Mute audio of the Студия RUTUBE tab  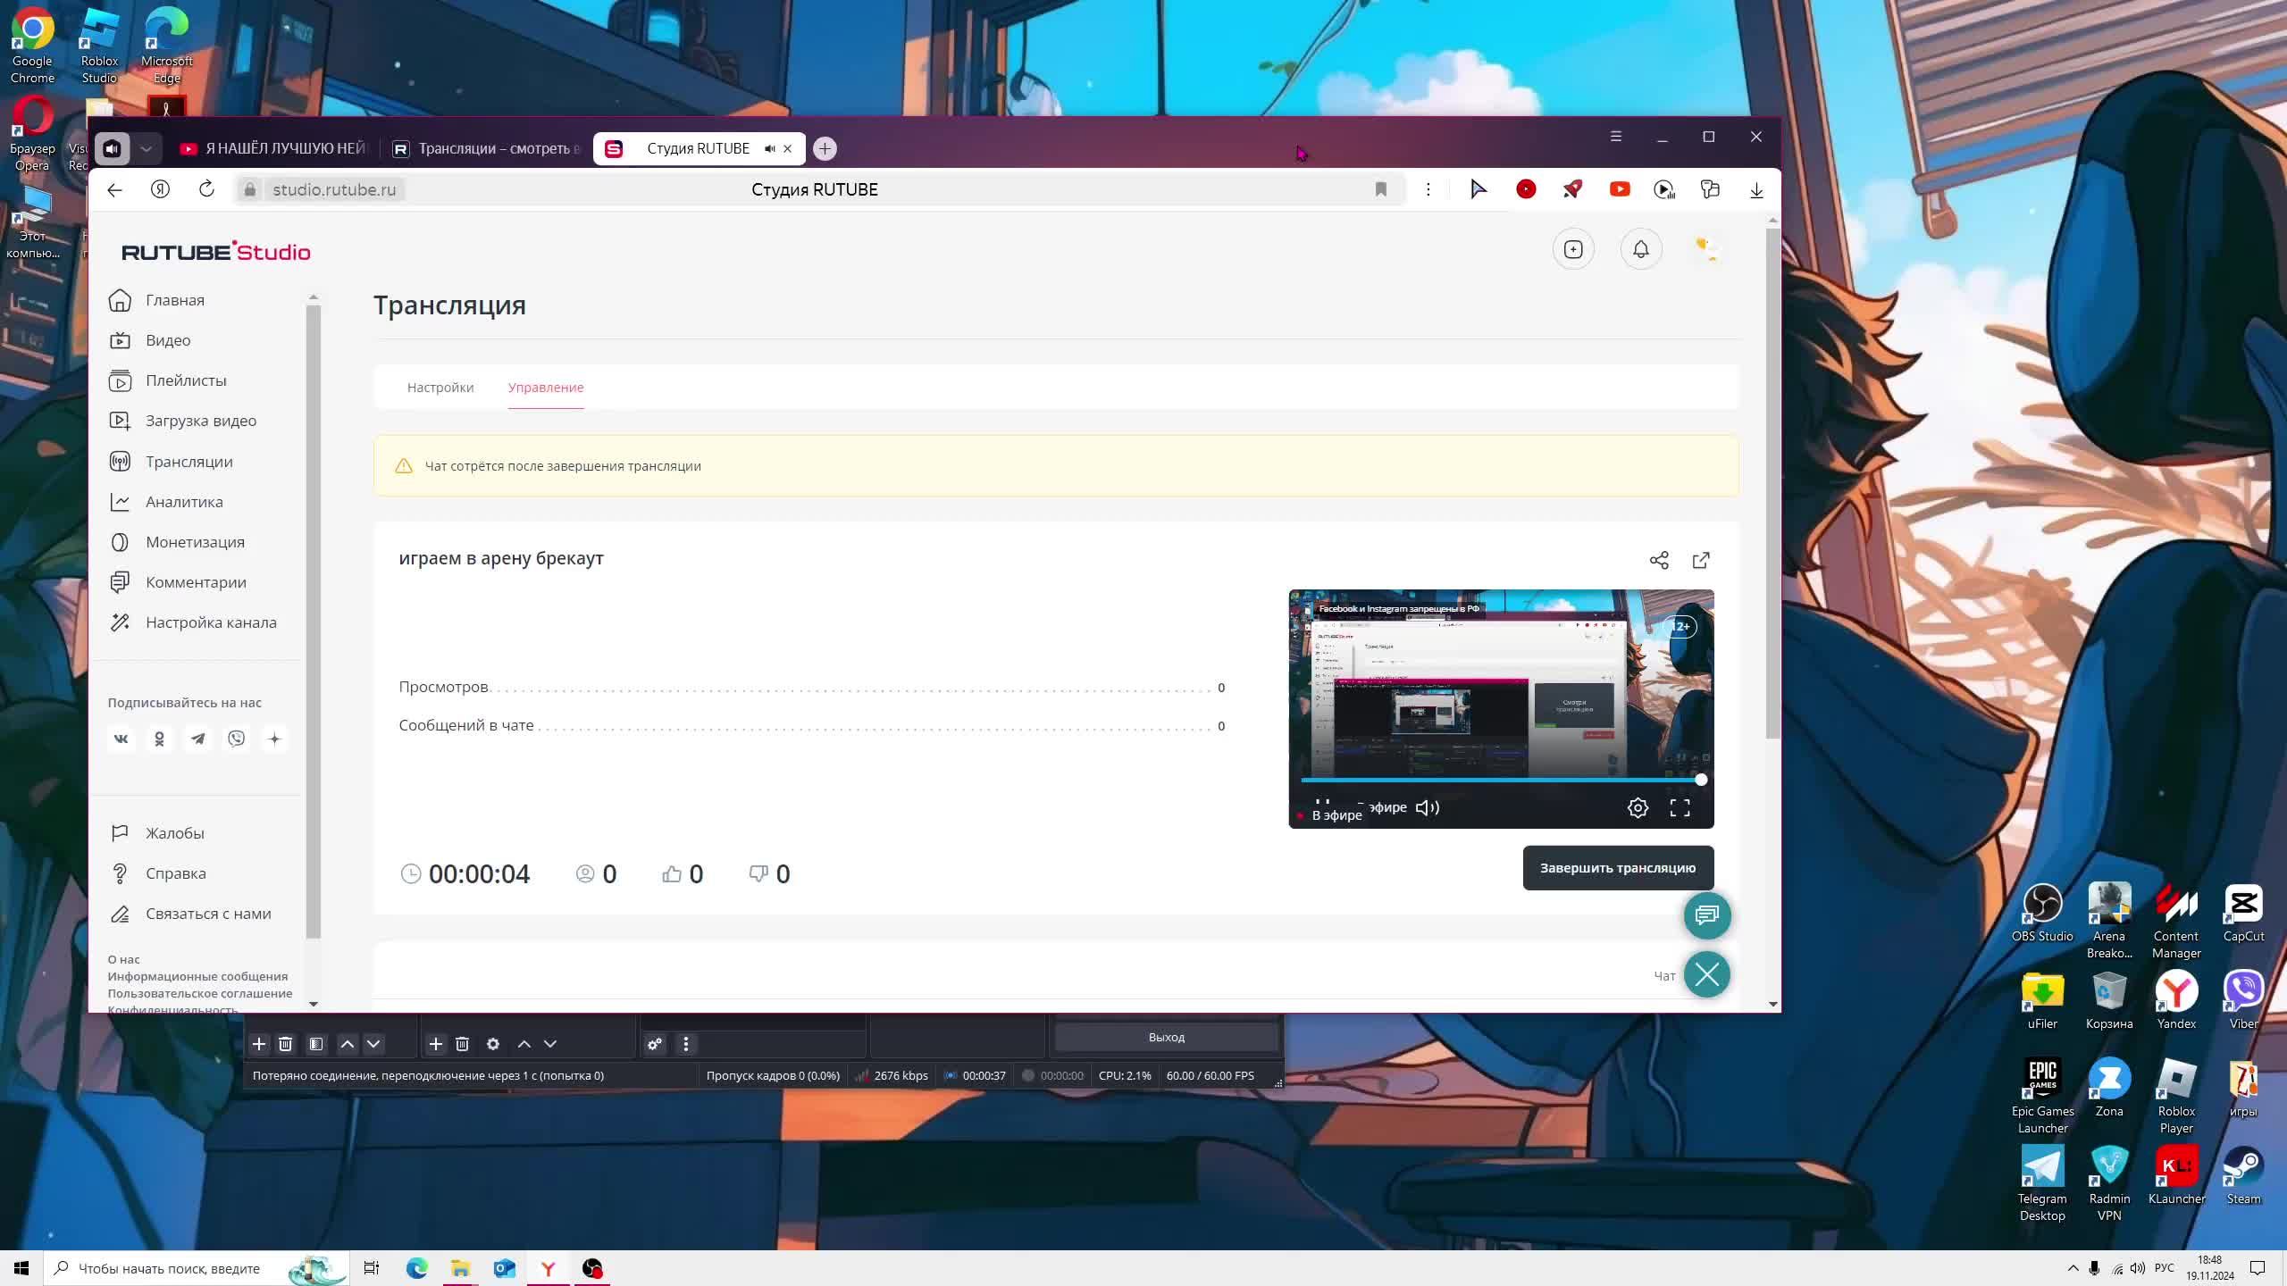pos(769,148)
